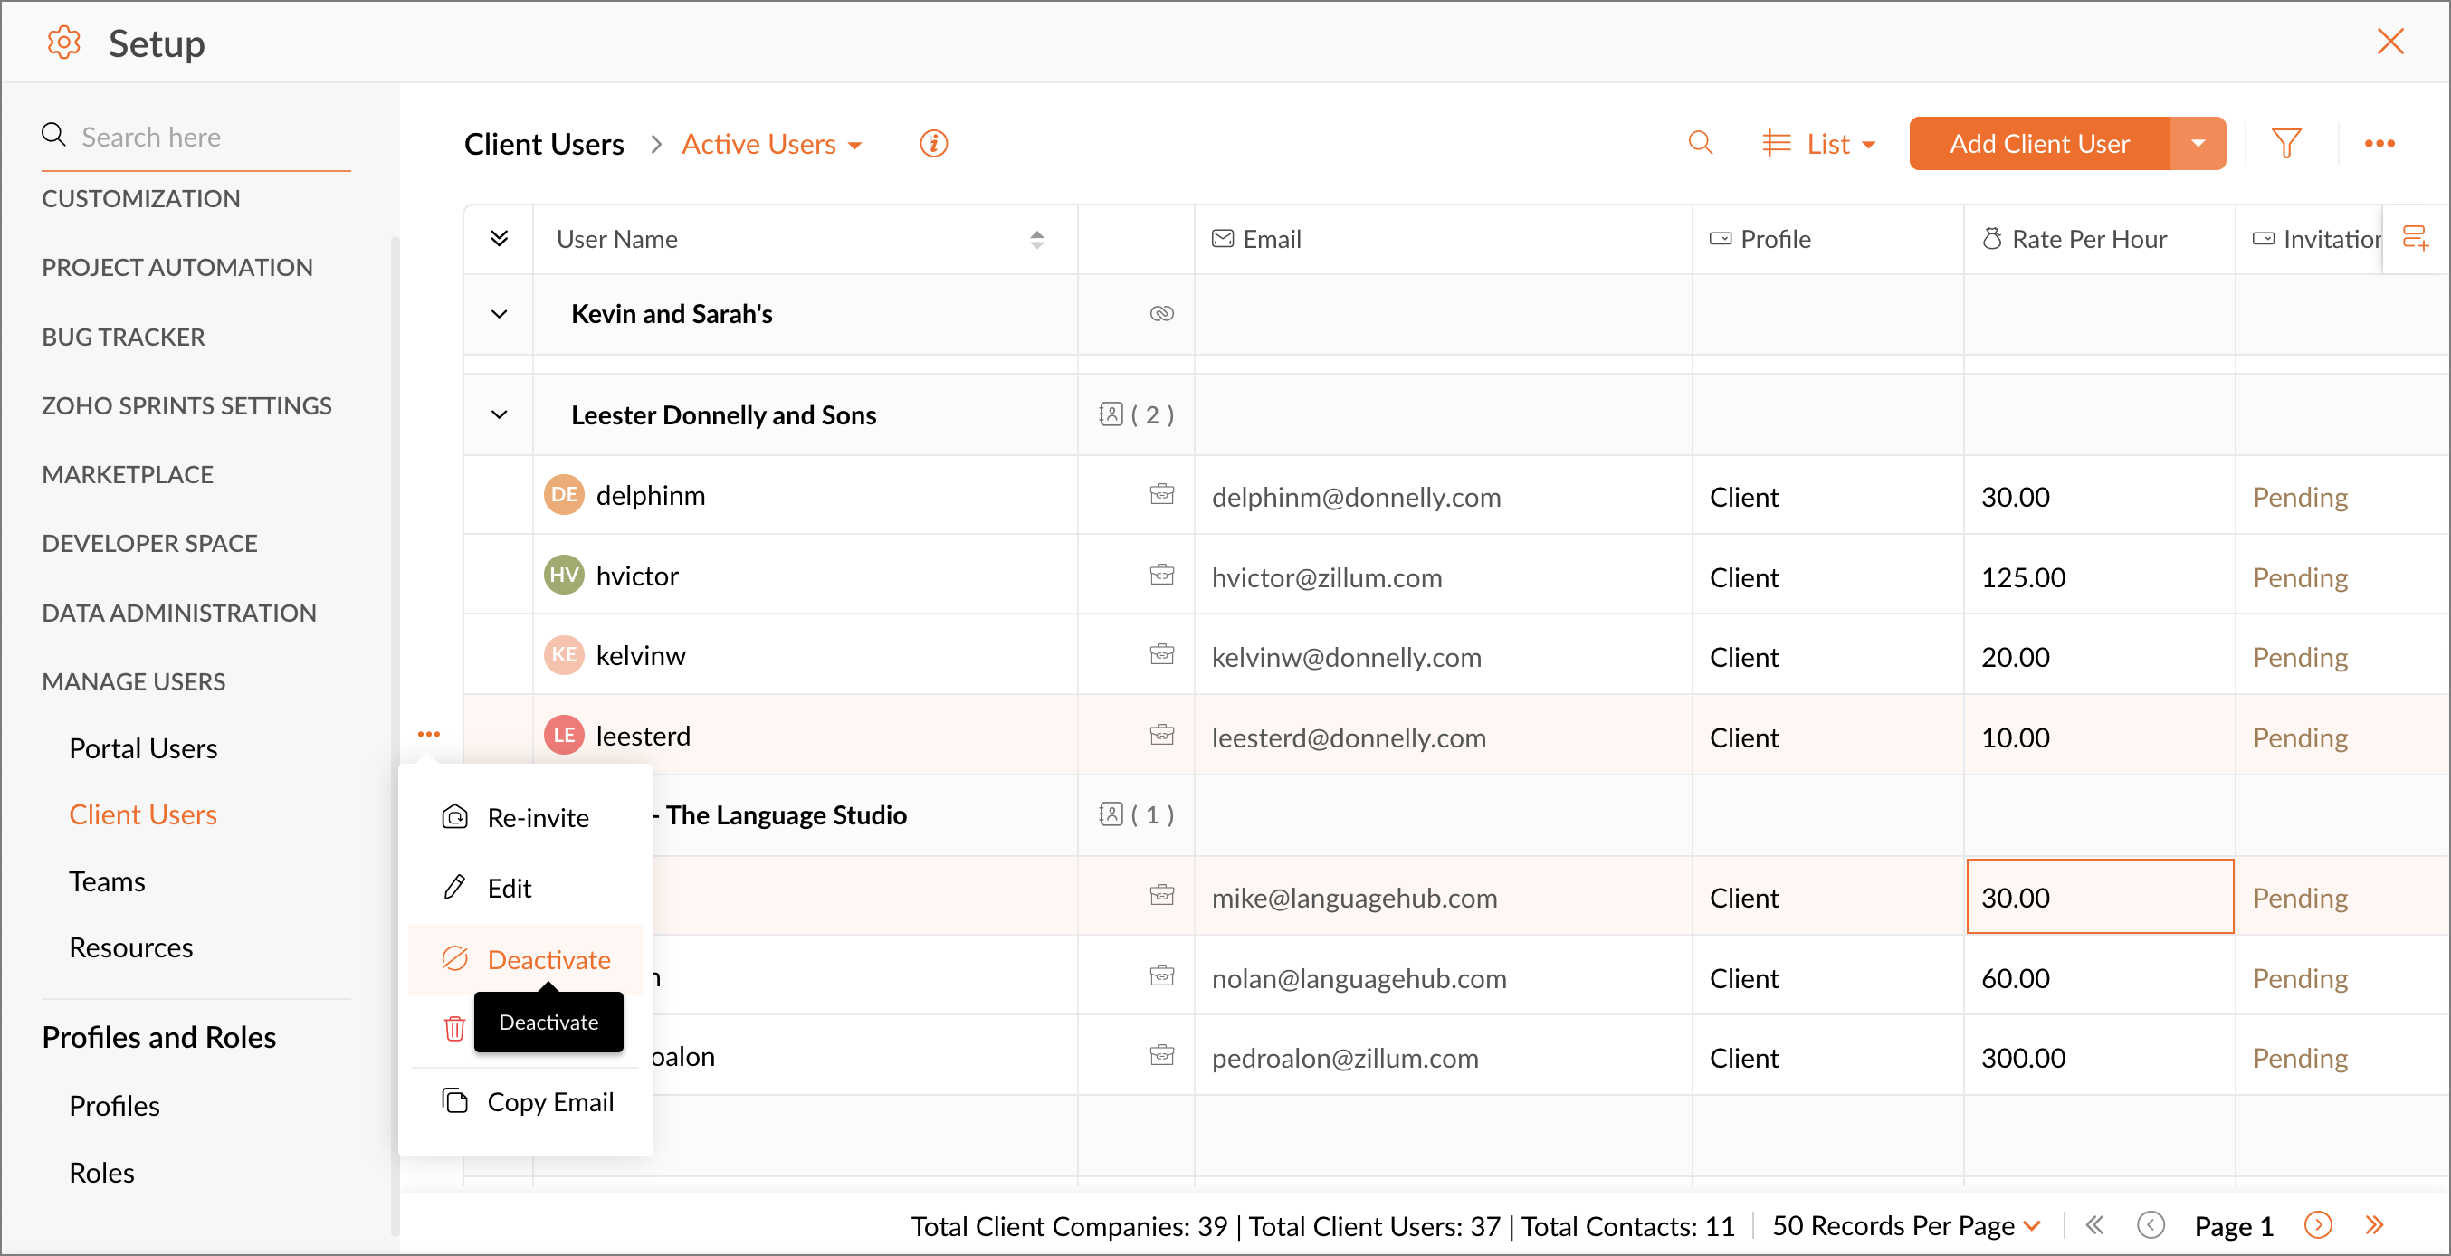
Task: Open the search magnifier in toolbar
Action: click(x=1700, y=144)
